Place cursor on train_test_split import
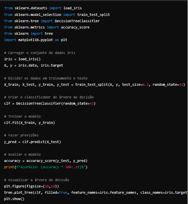188x204 pixels. click(94, 15)
